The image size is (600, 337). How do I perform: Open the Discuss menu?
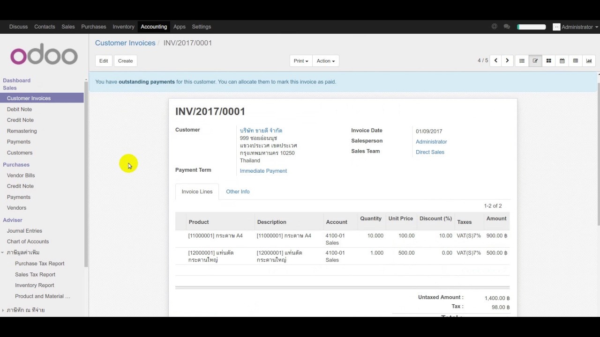[18, 27]
